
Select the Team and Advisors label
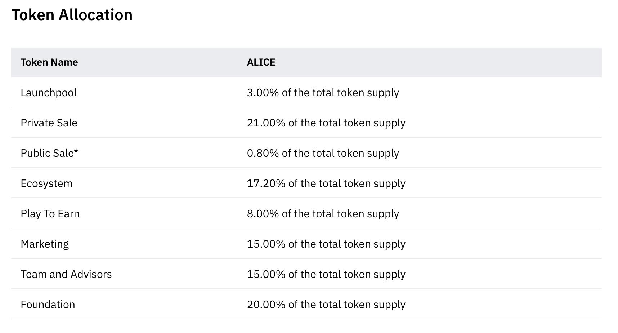(66, 274)
